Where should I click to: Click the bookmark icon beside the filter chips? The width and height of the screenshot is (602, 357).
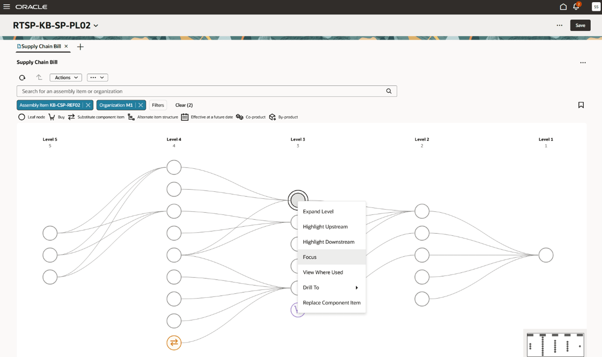pyautogui.click(x=581, y=105)
